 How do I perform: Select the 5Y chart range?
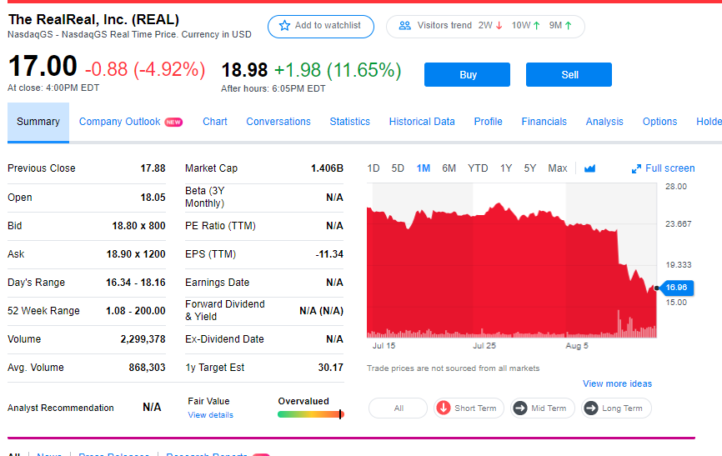pyautogui.click(x=530, y=168)
